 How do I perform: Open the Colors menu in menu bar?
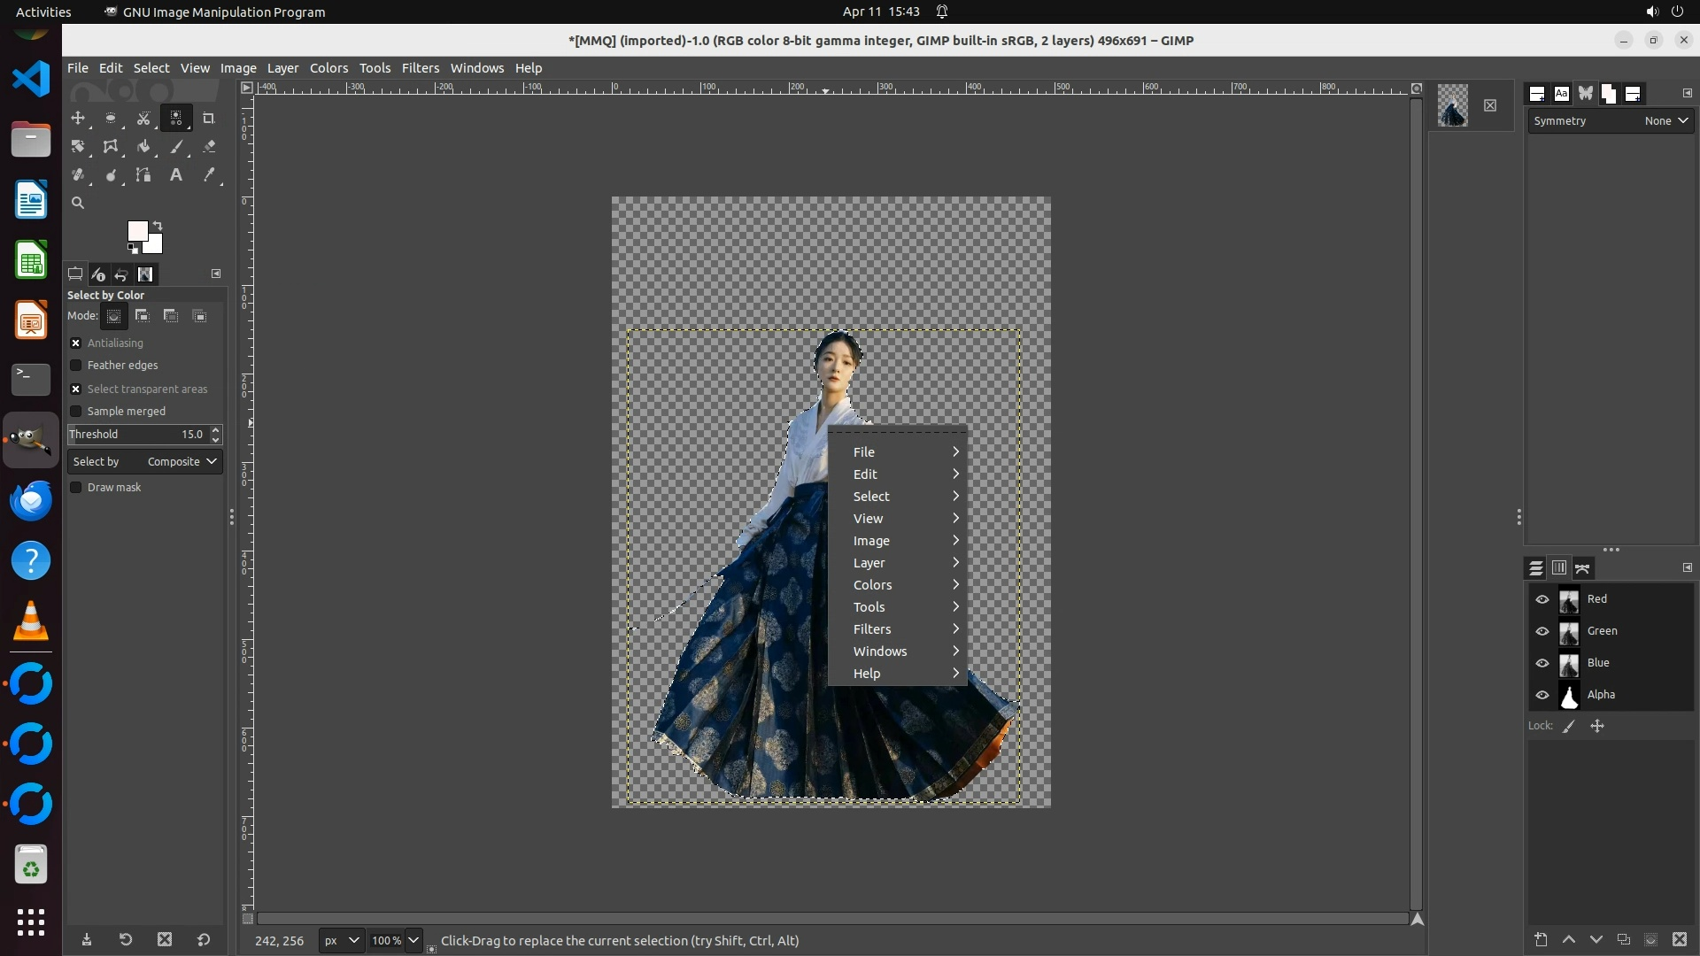click(328, 68)
